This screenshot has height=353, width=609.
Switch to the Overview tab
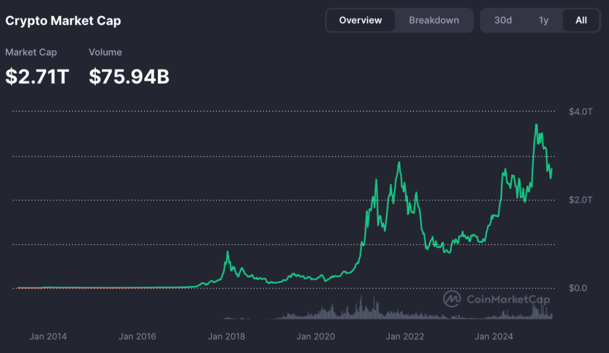360,20
